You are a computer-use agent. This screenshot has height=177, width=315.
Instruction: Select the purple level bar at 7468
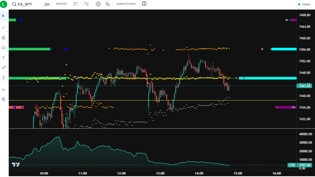[293, 20]
